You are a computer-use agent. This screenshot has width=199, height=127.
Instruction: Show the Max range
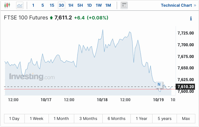pos(186,119)
